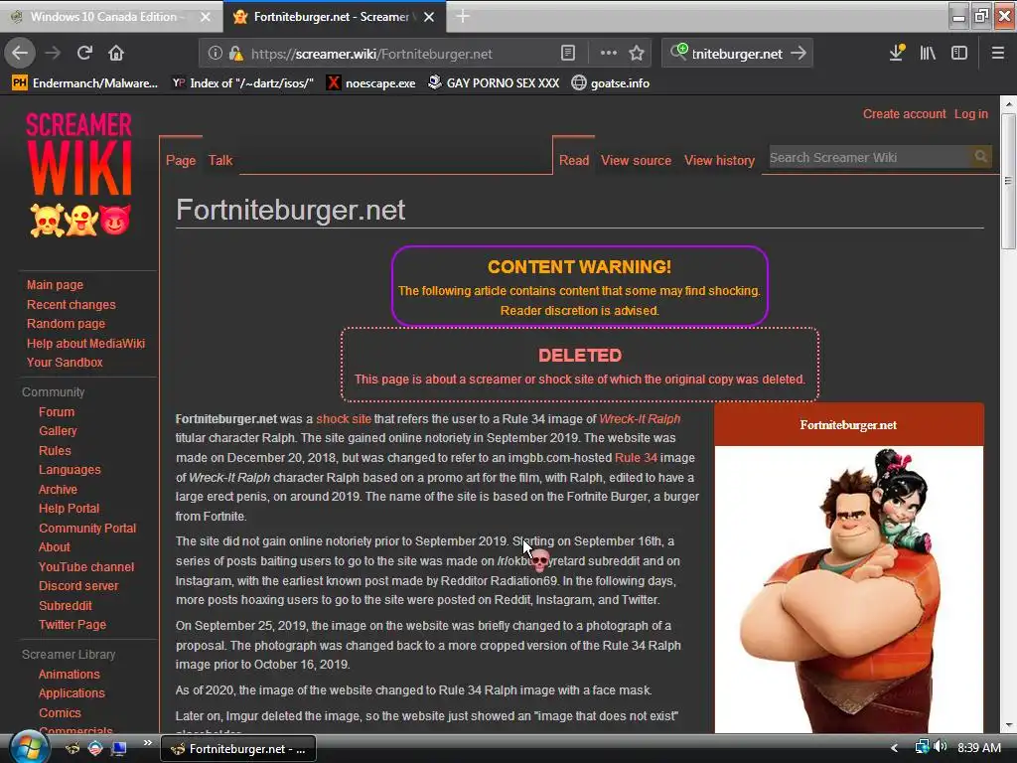Viewport: 1017px width, 763px height.
Task: Open Your Sandbox link
Action: tap(65, 363)
